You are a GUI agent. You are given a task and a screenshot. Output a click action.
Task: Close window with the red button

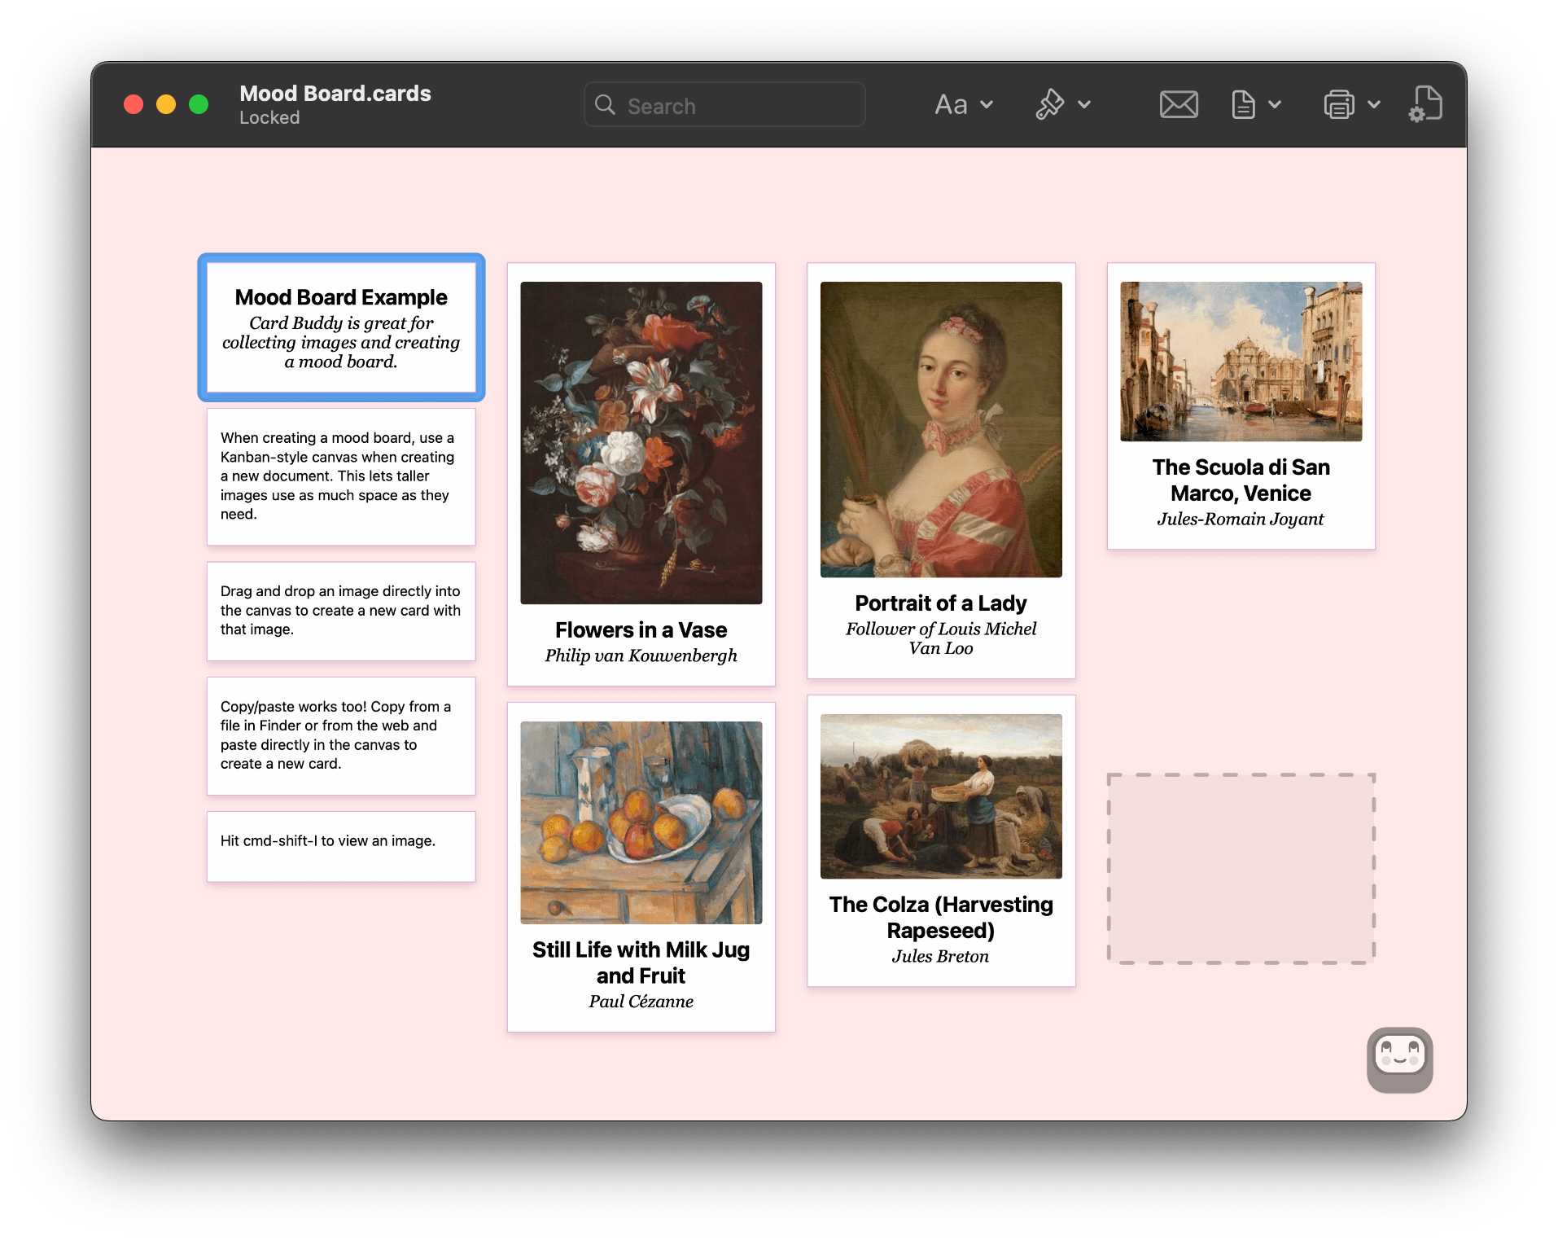pos(133,105)
